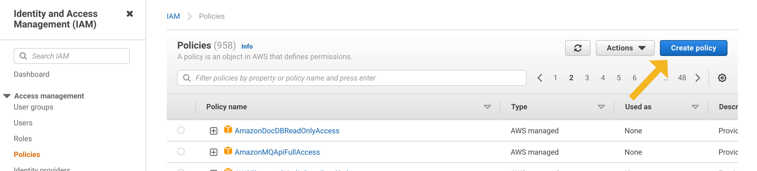The height and width of the screenshot is (171, 757).
Task: Refresh the policies list
Action: tap(577, 48)
